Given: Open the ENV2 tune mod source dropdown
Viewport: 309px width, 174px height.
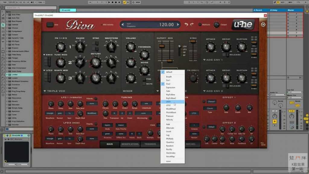Looking at the screenshot, I should 48,55.
